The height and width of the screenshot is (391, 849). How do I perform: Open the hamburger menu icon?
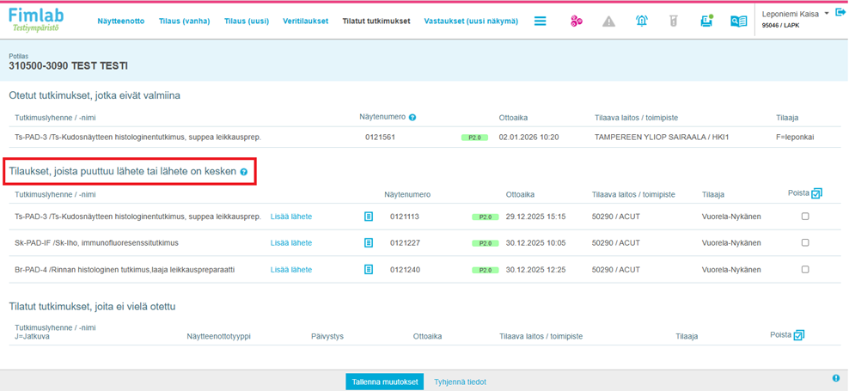[x=541, y=21]
